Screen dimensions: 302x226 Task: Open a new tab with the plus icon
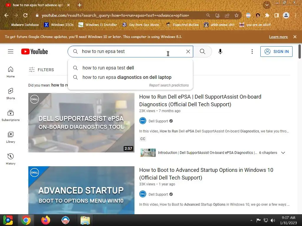80,5
